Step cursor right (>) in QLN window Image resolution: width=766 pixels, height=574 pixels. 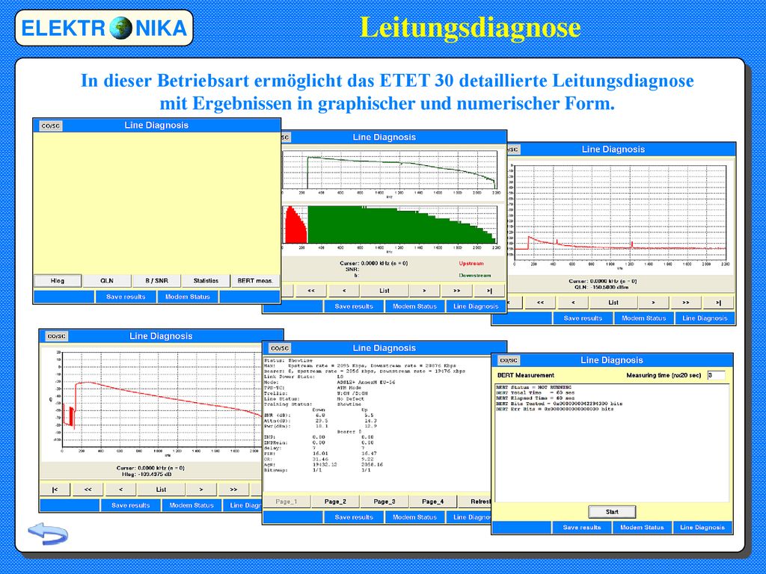(x=653, y=303)
